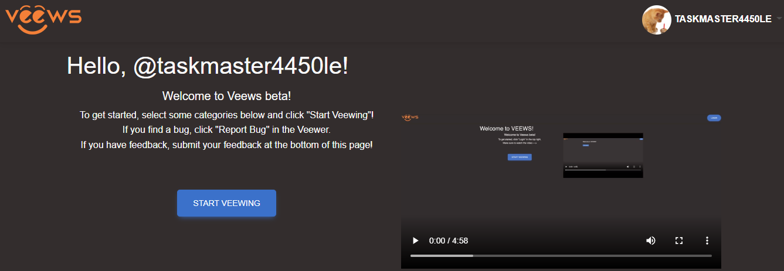
Task: Click the "If you find a bug" line
Action: coord(226,130)
